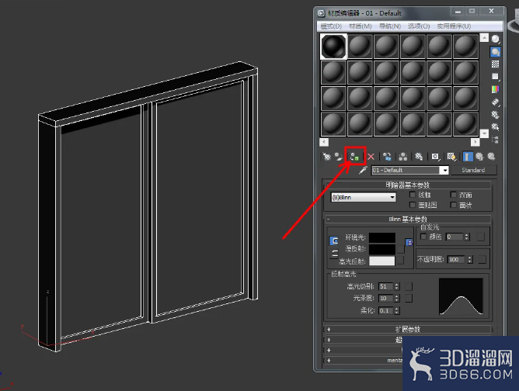Click the 自发光 value field
The image size is (519, 391).
pos(455,237)
